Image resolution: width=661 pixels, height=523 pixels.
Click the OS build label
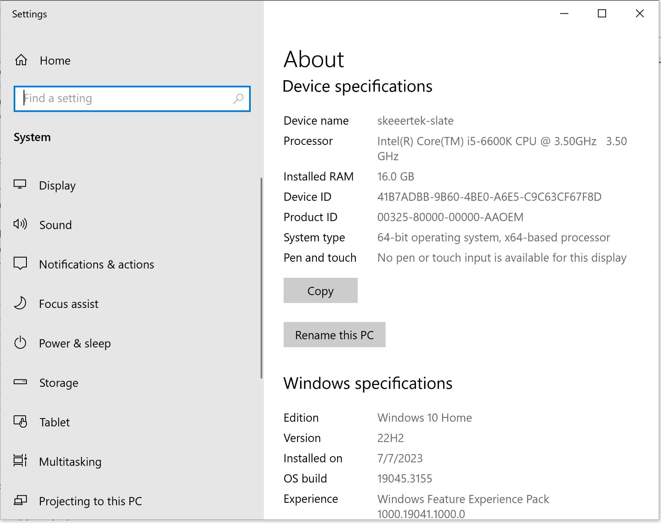tap(305, 478)
